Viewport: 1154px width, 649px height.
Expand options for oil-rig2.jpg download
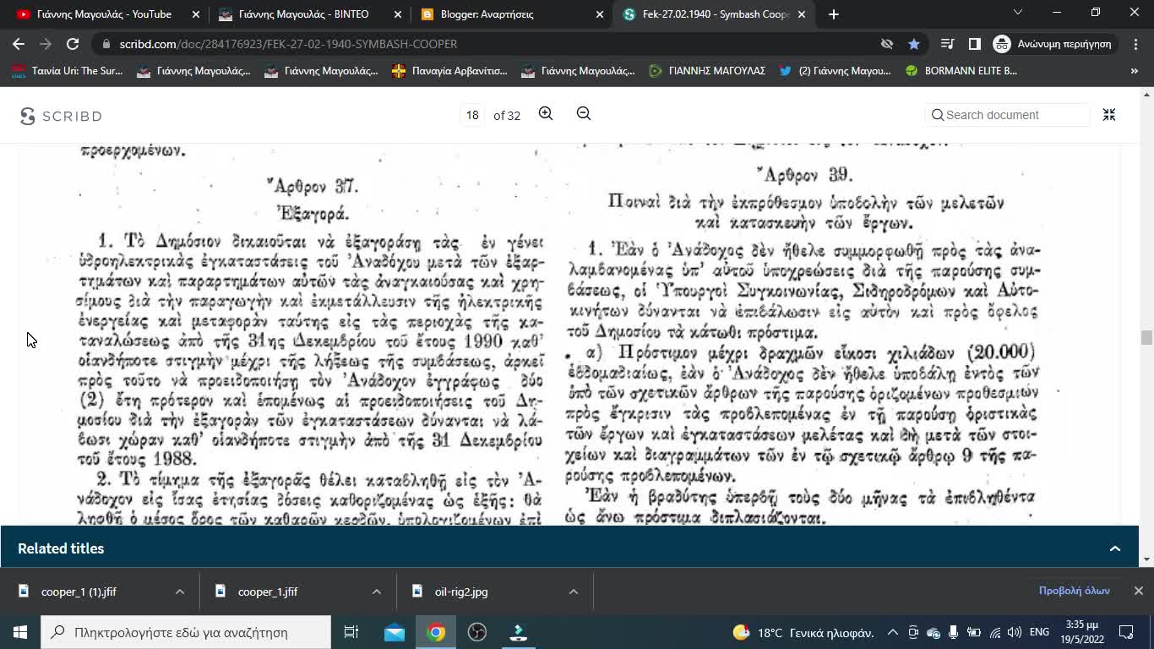[x=574, y=592]
